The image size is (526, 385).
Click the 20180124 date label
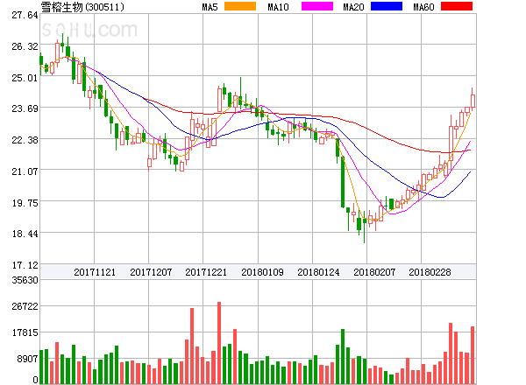[x=318, y=272]
